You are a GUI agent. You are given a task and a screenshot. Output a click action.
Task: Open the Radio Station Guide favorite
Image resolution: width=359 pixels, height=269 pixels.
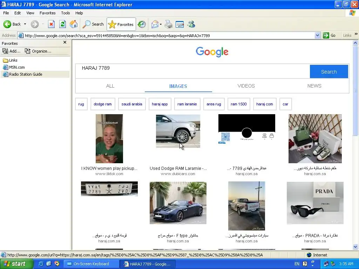coord(22,74)
